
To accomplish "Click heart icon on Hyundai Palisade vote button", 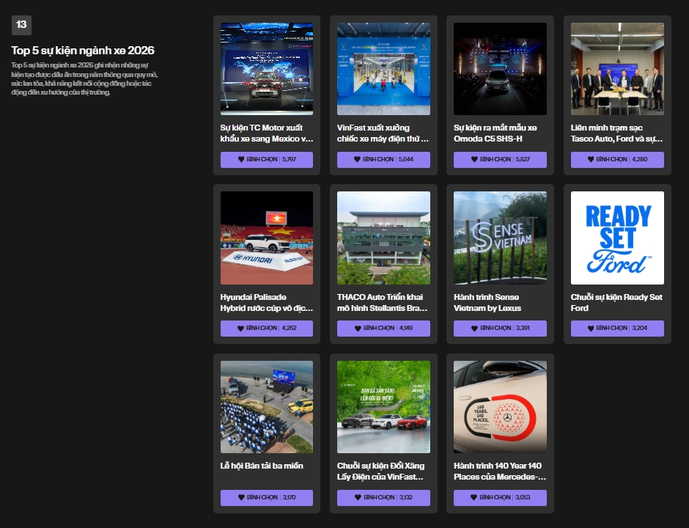I will tap(240, 328).
